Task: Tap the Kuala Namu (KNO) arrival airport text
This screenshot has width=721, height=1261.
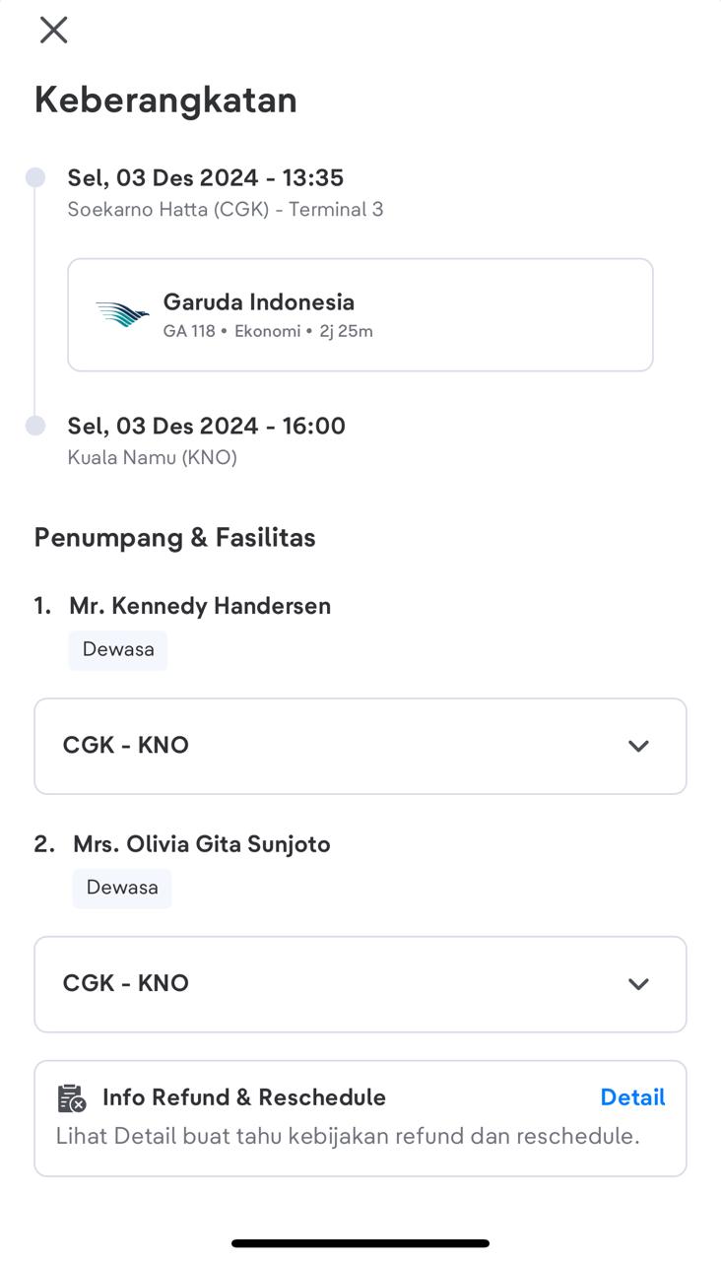Action: click(x=152, y=457)
